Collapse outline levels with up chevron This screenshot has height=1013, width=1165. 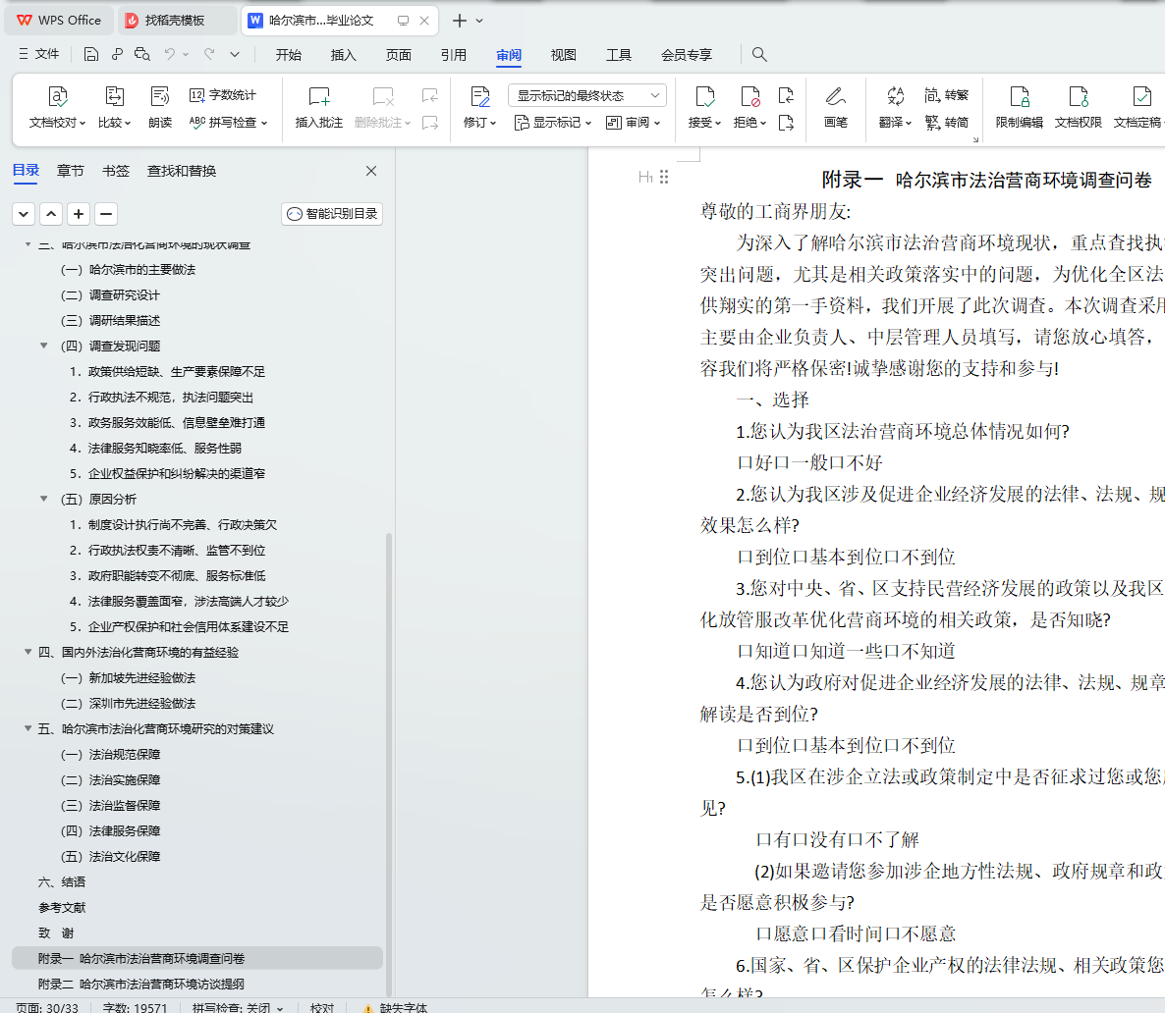51,214
